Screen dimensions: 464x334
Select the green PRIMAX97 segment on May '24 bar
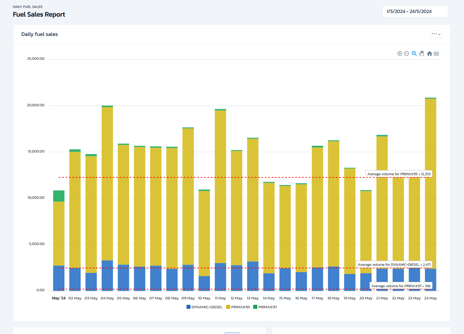click(x=59, y=196)
